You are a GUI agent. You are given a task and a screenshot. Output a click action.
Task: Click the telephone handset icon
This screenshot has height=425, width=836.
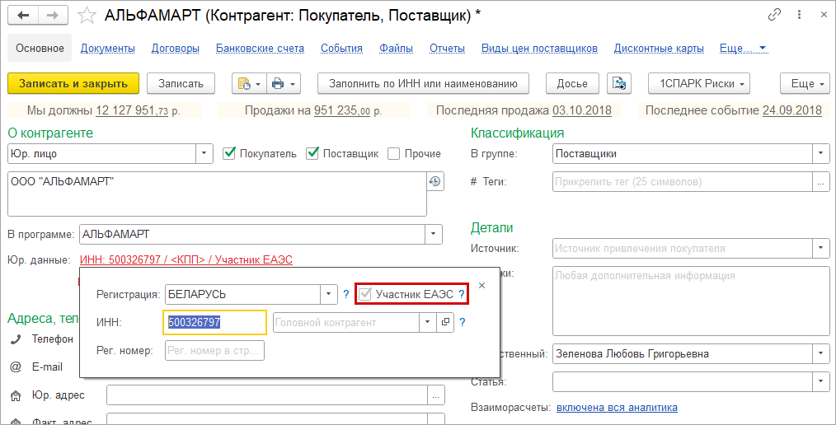coord(16,339)
